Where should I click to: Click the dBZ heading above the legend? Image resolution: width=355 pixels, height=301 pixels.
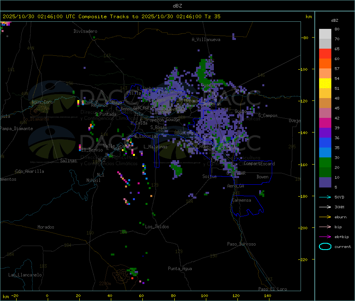[334, 21]
